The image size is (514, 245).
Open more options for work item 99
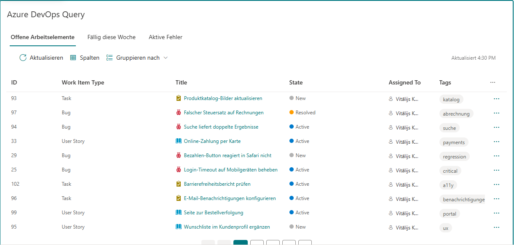(x=496, y=213)
